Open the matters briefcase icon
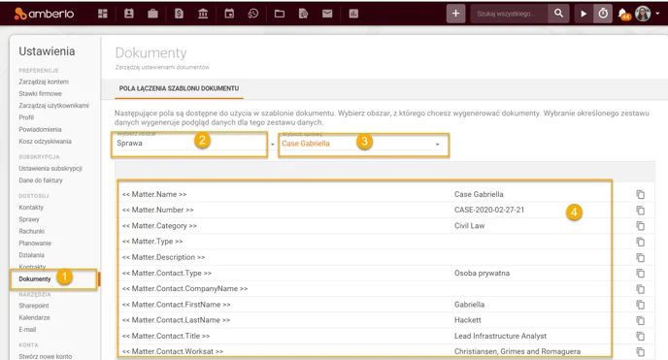 152,14
